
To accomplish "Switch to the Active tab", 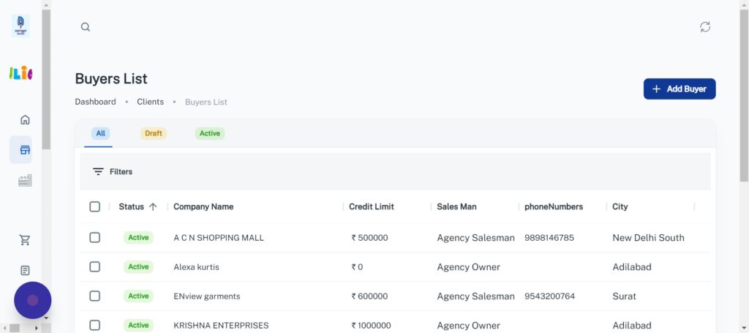I will (210, 133).
